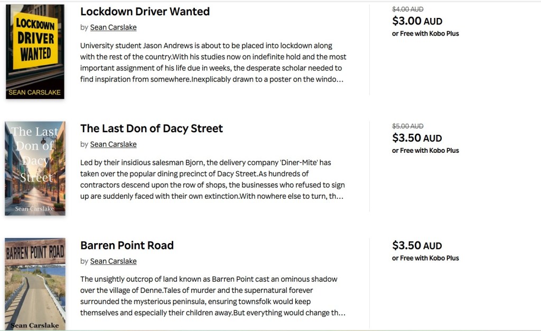
Task: Click the $3.50 AUD price for Barren Point Road
Action: point(417,246)
